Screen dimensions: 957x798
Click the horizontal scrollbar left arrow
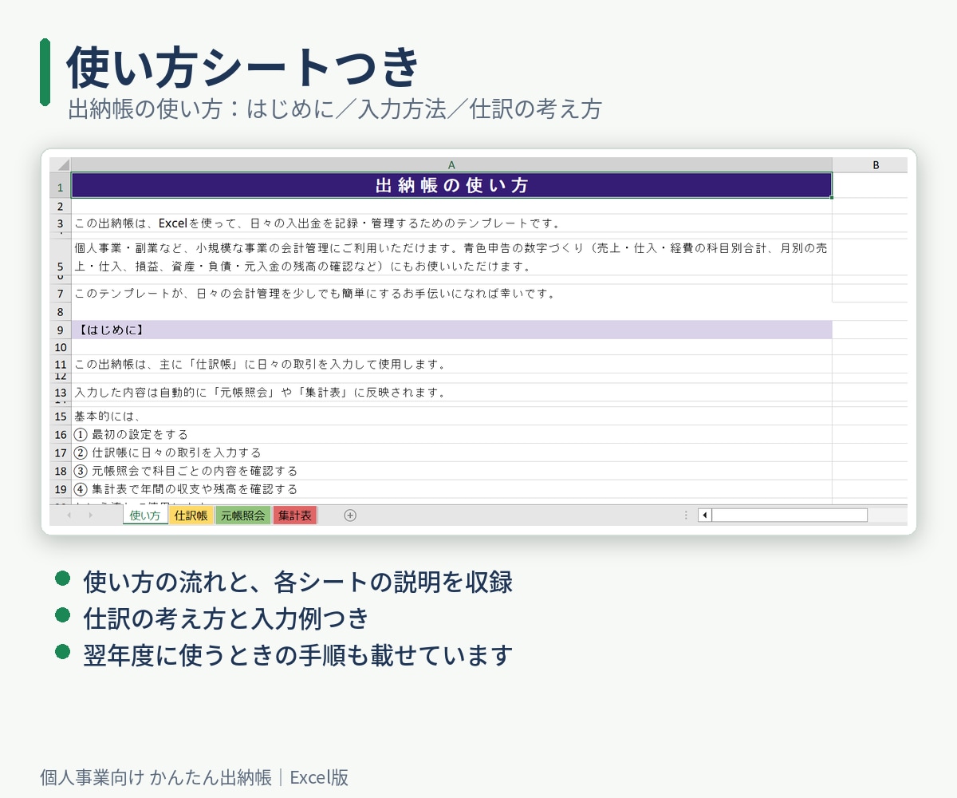705,516
